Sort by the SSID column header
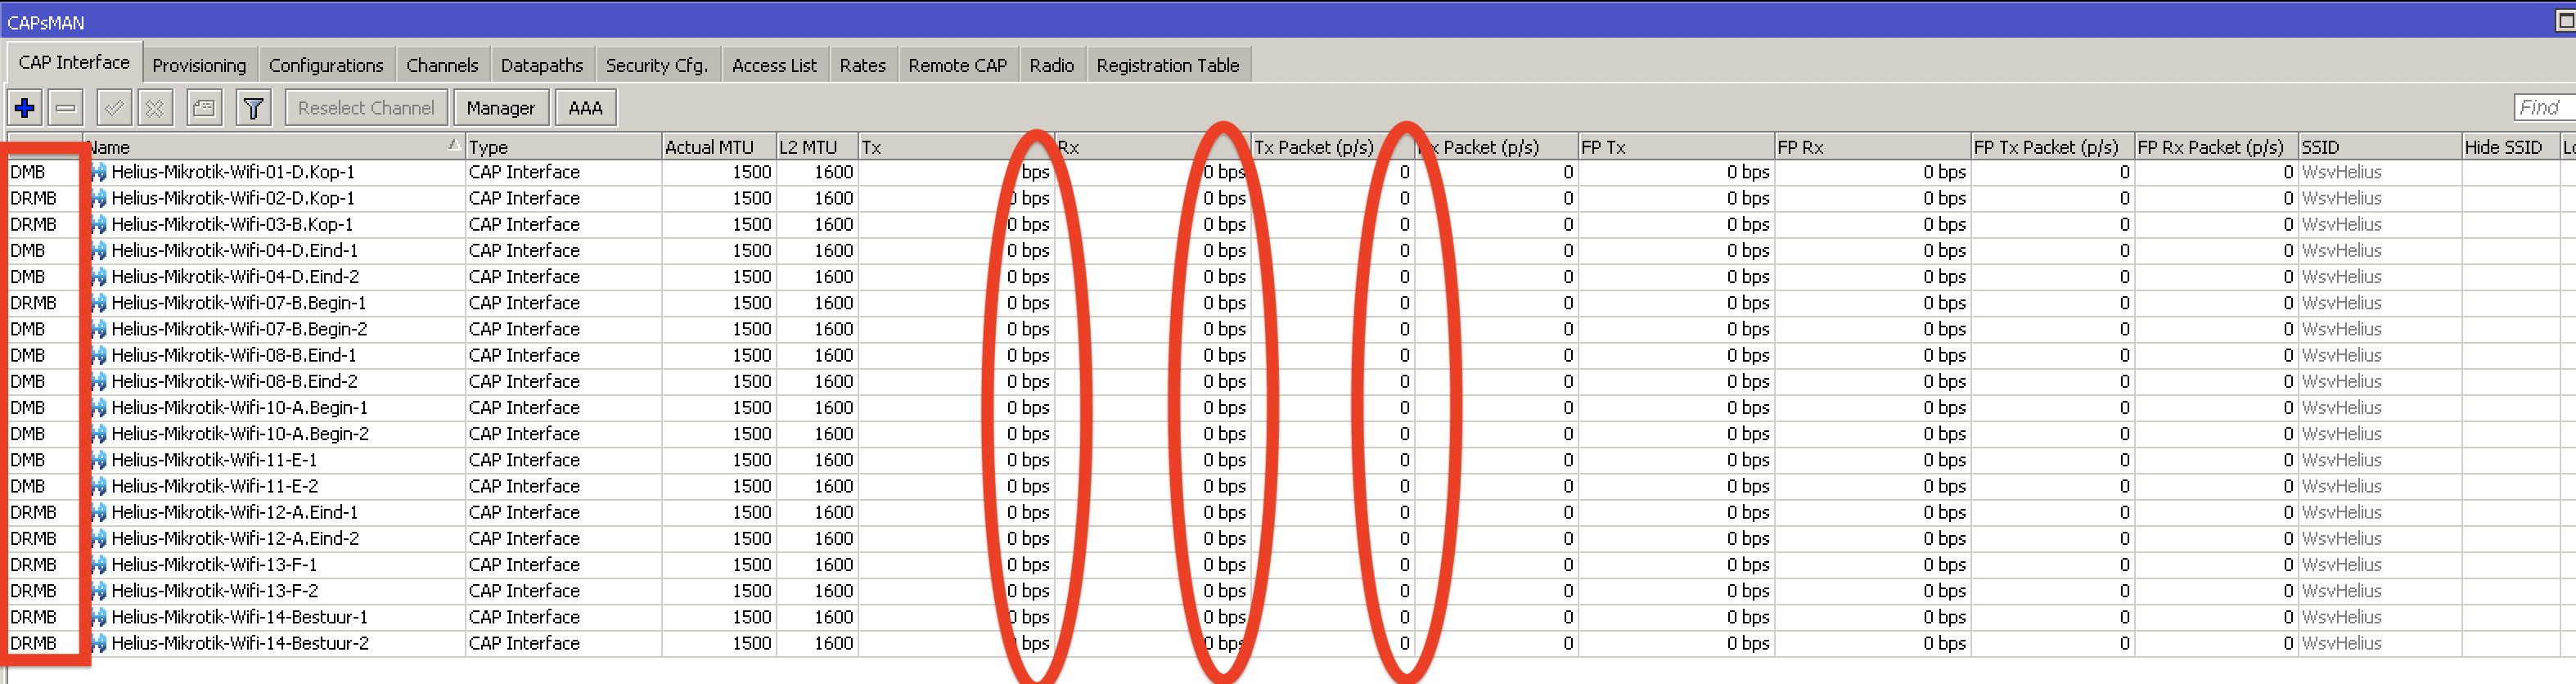 pos(2379,147)
